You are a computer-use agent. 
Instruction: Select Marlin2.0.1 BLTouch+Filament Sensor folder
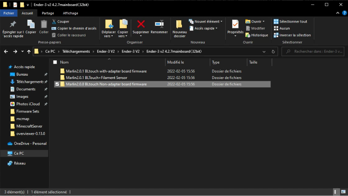[97, 77]
